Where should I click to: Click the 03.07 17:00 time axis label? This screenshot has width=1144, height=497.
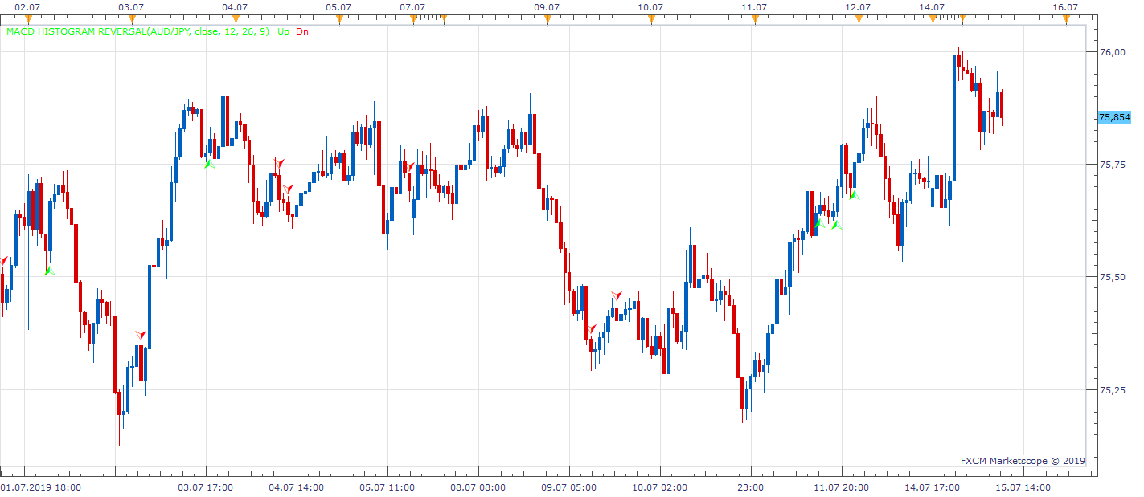pyautogui.click(x=206, y=487)
